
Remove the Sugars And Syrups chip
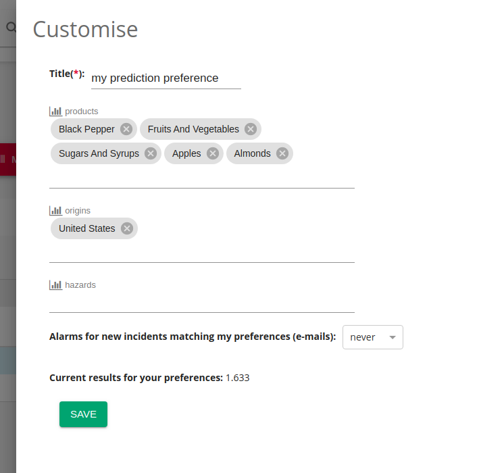click(151, 153)
